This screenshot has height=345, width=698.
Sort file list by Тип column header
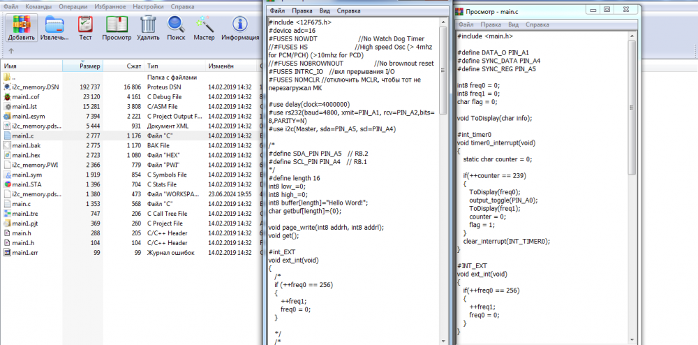click(175, 67)
